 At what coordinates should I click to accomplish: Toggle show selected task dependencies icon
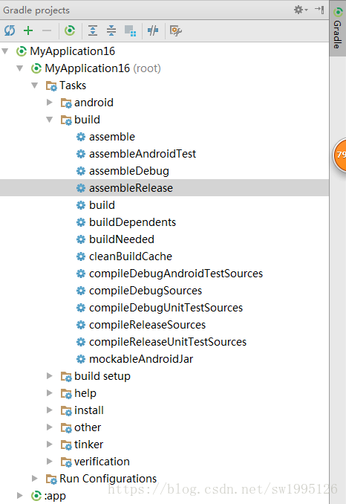click(x=131, y=31)
